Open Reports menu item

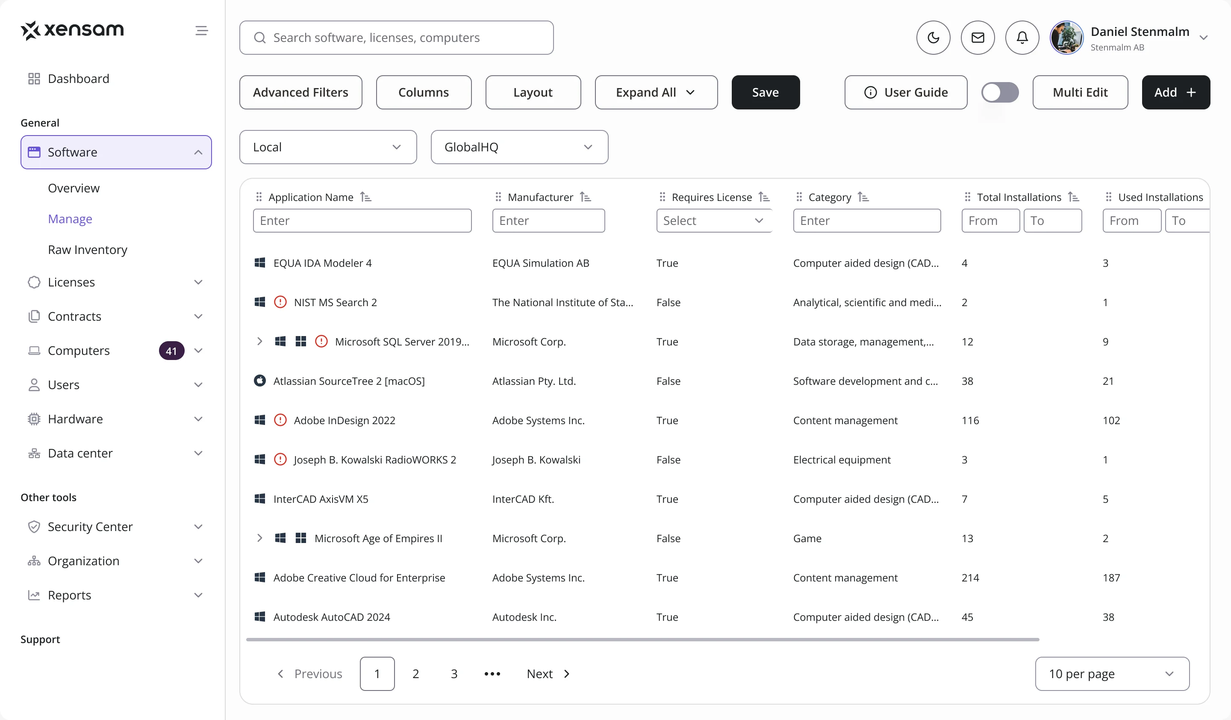pyautogui.click(x=116, y=595)
